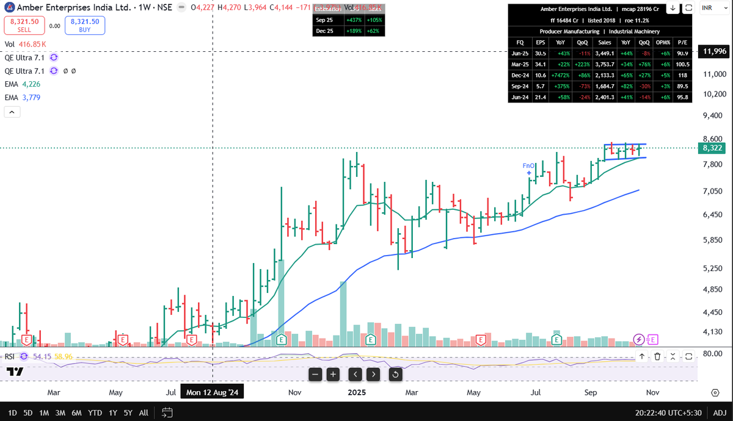Image resolution: width=733 pixels, height=421 pixels.
Task: Select the 6M time range
Action: click(77, 413)
